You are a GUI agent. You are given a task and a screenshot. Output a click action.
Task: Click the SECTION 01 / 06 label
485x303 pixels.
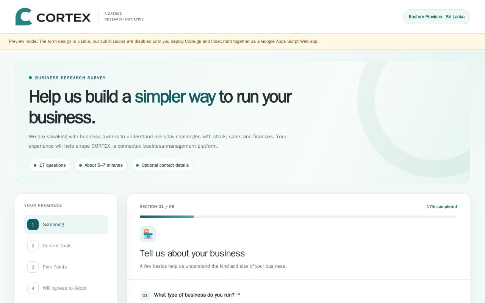pos(157,206)
